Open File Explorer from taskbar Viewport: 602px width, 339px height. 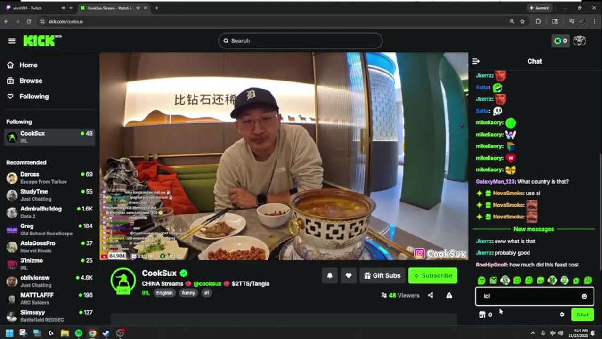click(65, 333)
